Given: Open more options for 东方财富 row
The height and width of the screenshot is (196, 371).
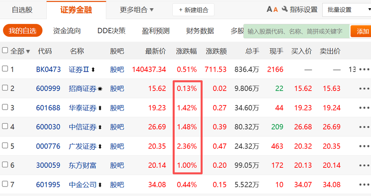Looking at the screenshot, I should 364,165.
